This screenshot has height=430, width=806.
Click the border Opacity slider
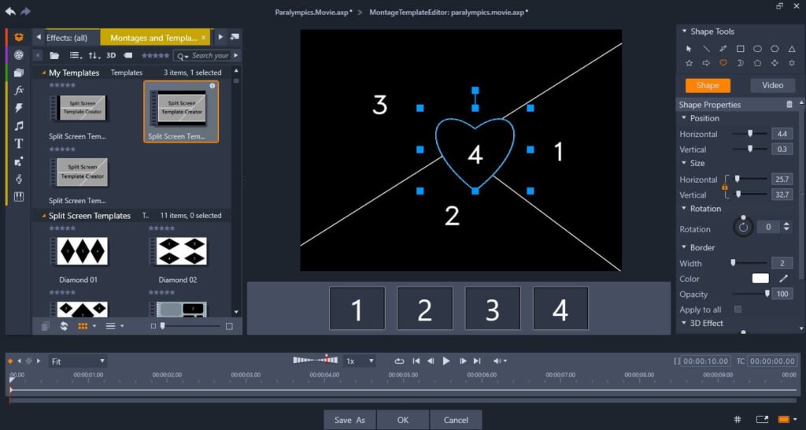coord(751,295)
